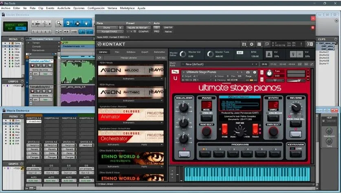This screenshot has width=341, height=193.
Task: Toggle the Reverb on/off button at bottom
Action: pyautogui.click(x=296, y=134)
